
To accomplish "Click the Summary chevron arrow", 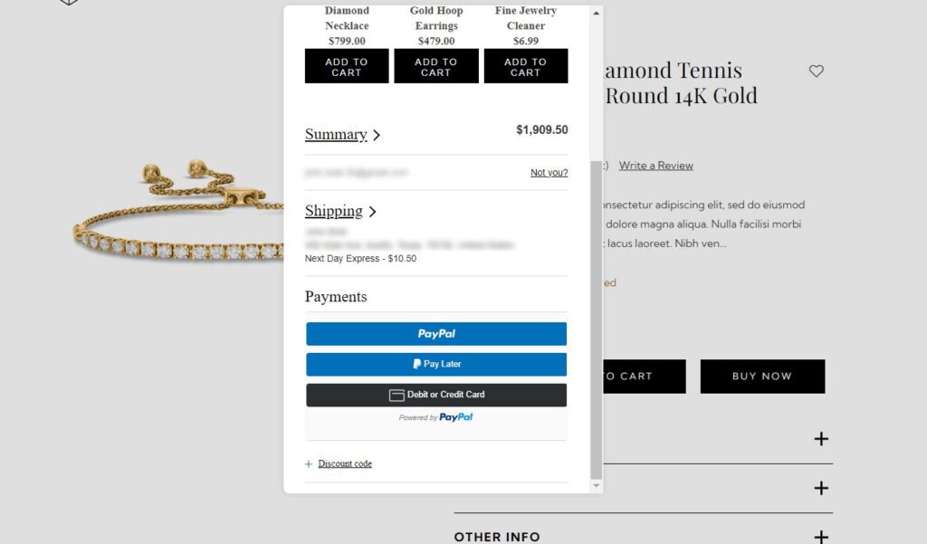I will [377, 134].
